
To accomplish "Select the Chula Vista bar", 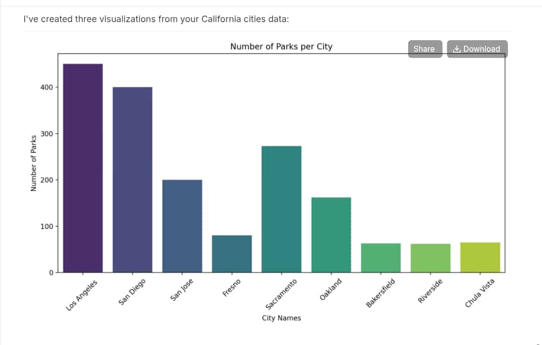I will [x=480, y=258].
